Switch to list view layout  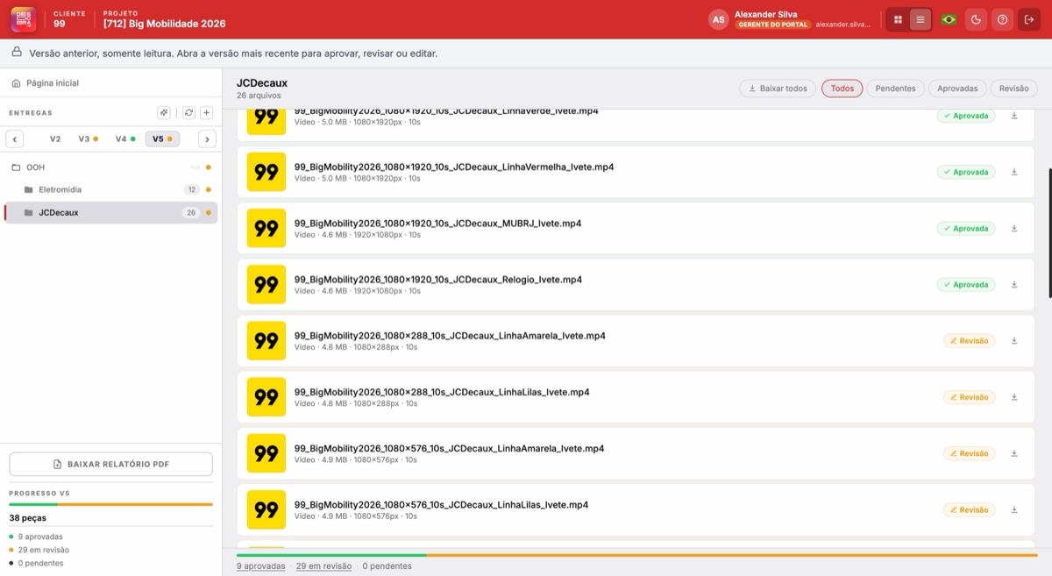[x=920, y=19]
